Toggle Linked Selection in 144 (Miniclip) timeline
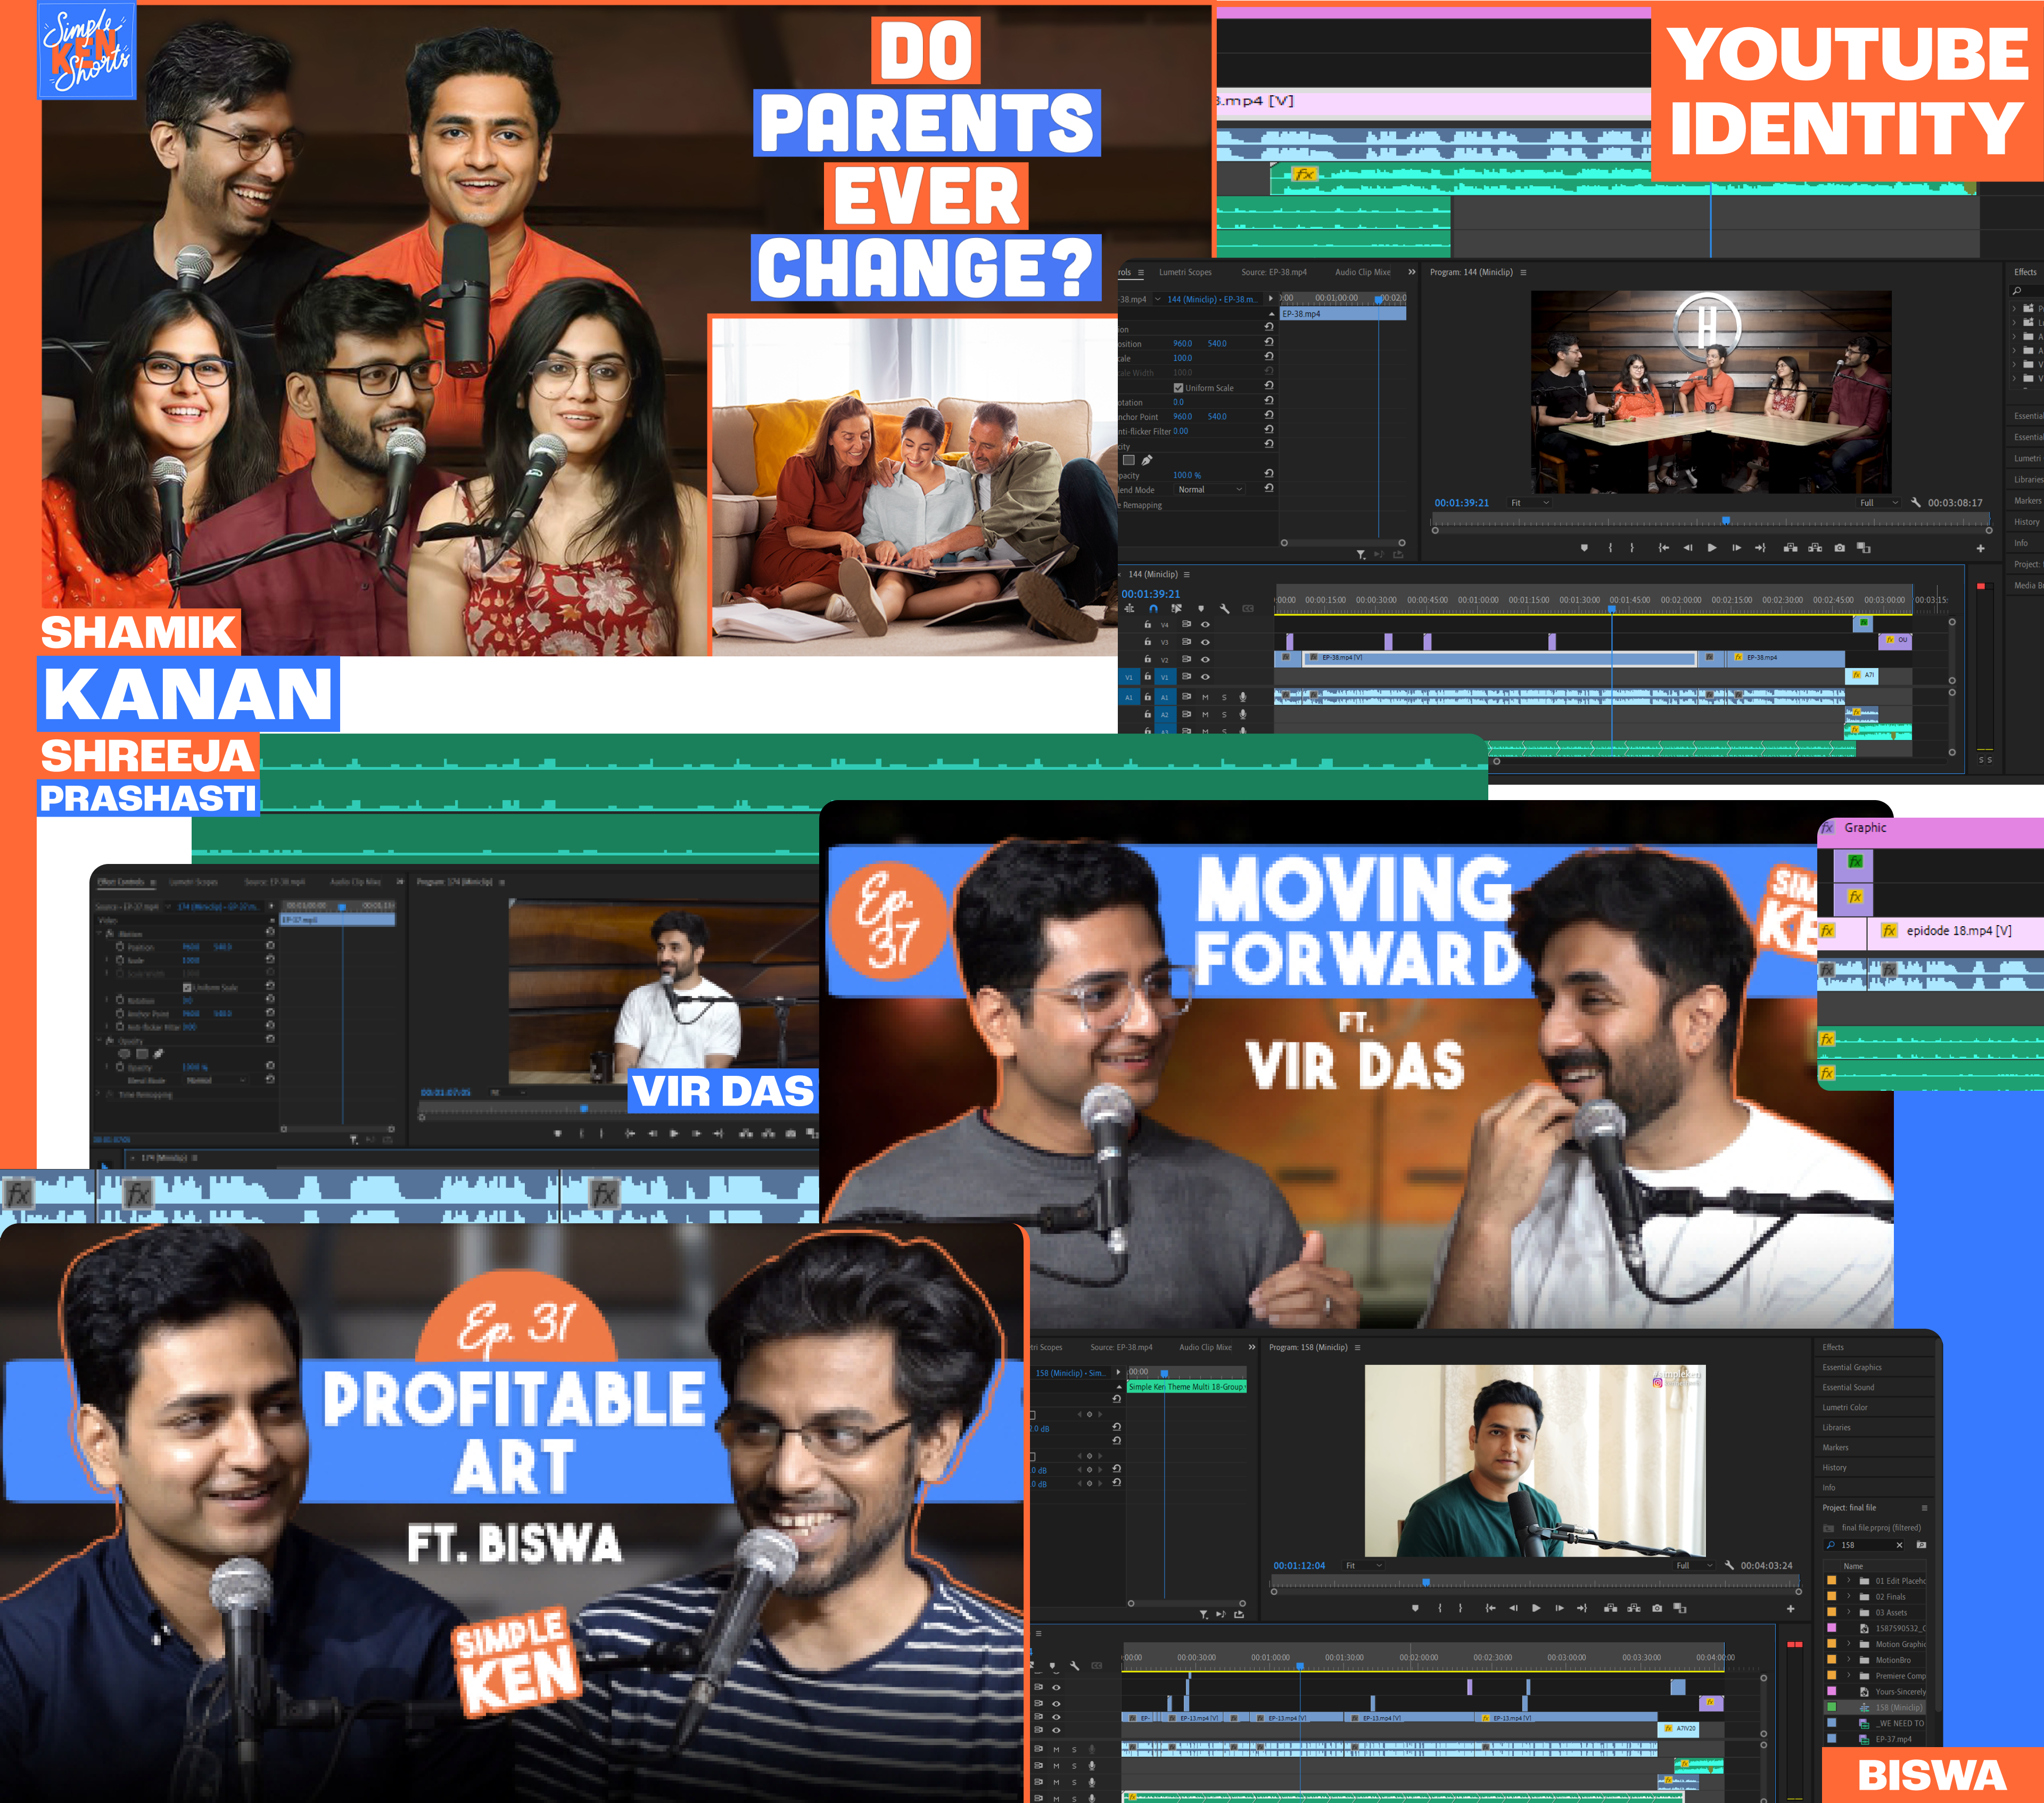The height and width of the screenshot is (1803, 2044). (1176, 608)
